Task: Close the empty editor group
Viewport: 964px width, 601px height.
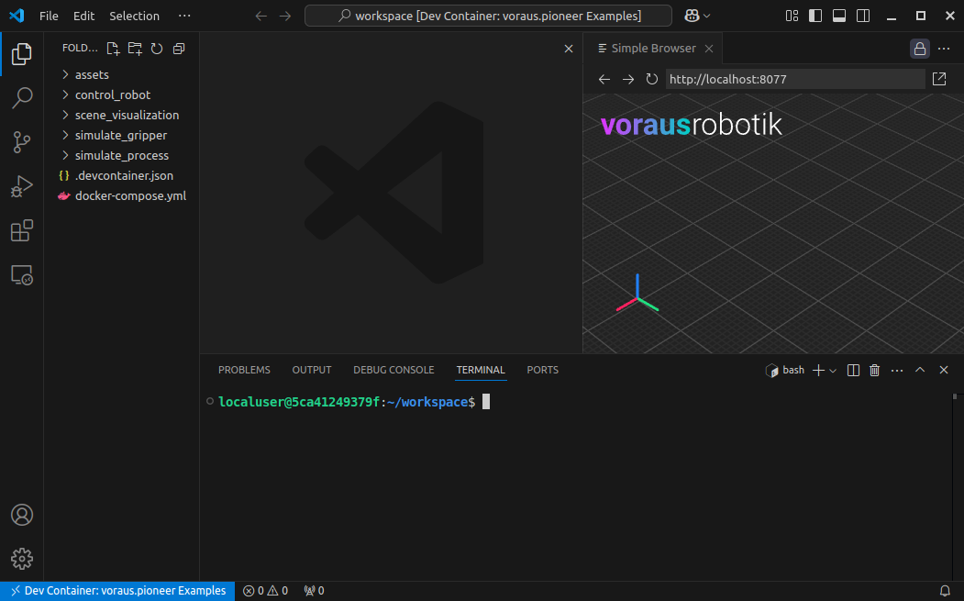Action: (x=569, y=49)
